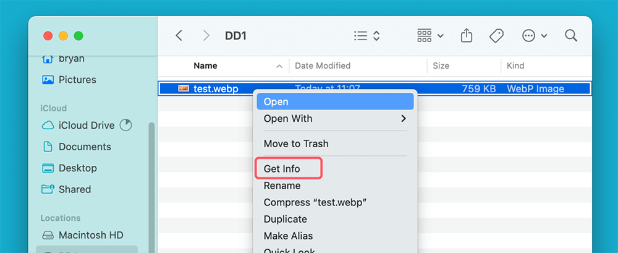This screenshot has height=253, width=618.
Task: Click the iCloud Drive storage indicator
Action: pyautogui.click(x=125, y=125)
